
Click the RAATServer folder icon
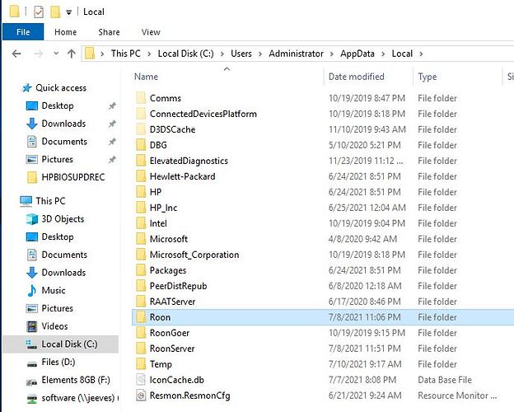141,302
